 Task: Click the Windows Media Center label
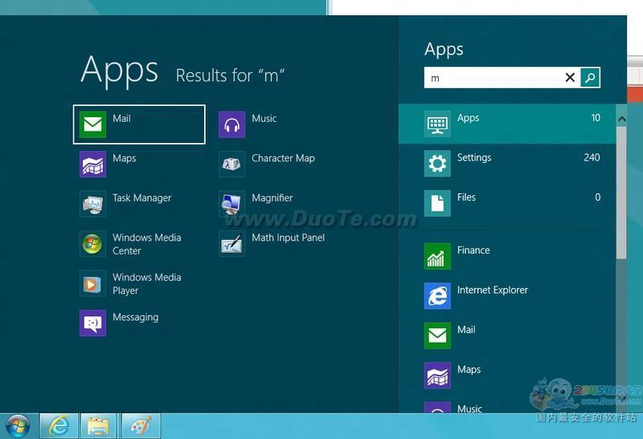tap(147, 244)
